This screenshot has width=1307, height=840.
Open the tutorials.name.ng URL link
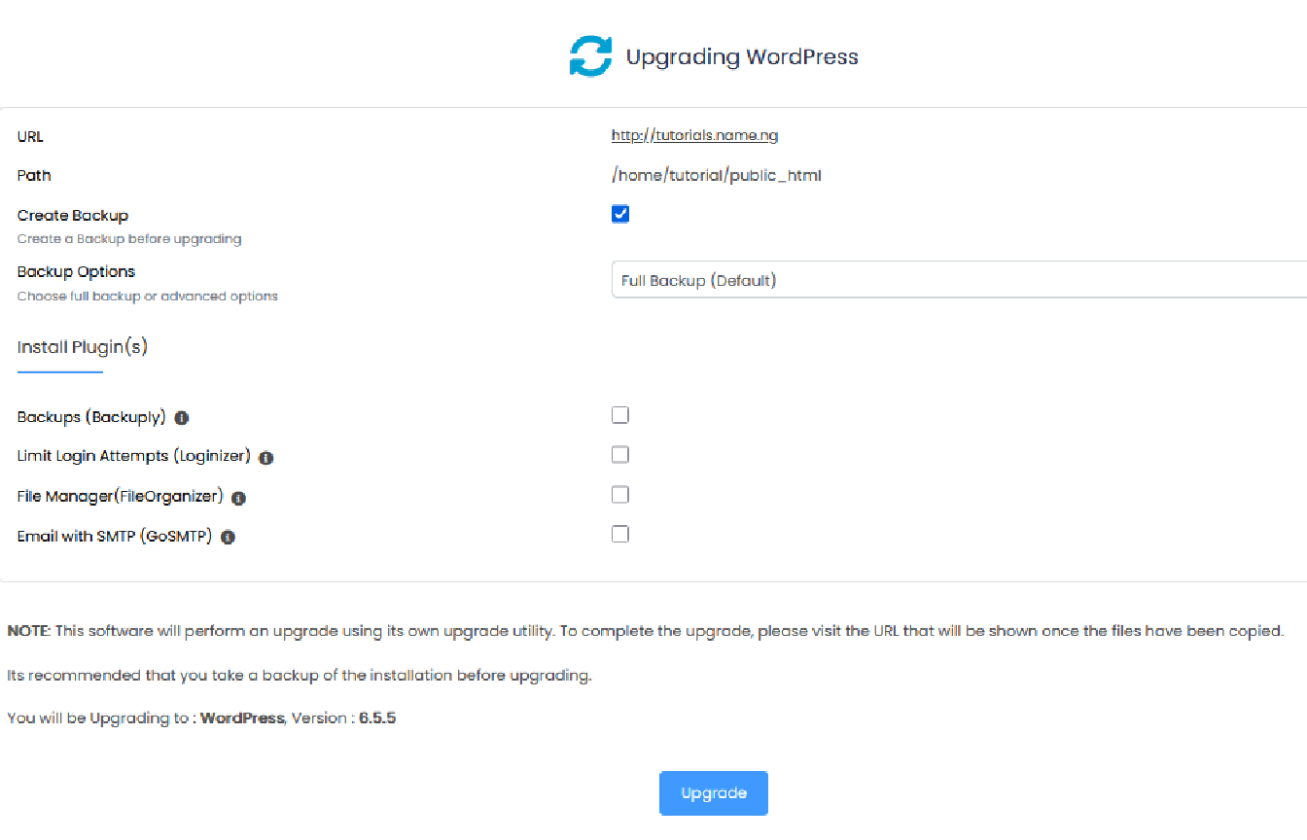tap(694, 136)
